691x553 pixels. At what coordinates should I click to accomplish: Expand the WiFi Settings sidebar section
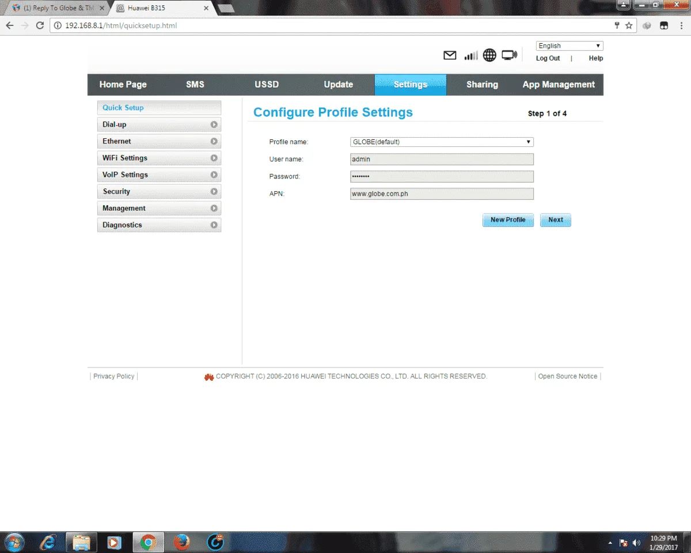[x=159, y=158]
